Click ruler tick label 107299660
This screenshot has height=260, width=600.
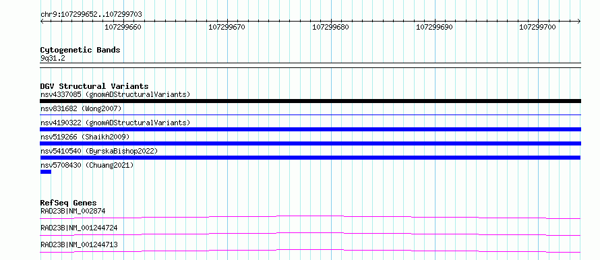123,27
